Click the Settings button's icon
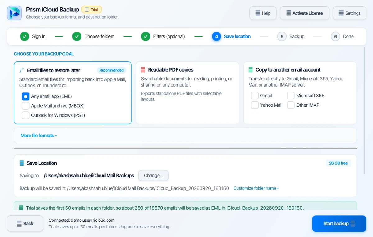373x237 pixels. 341,13
